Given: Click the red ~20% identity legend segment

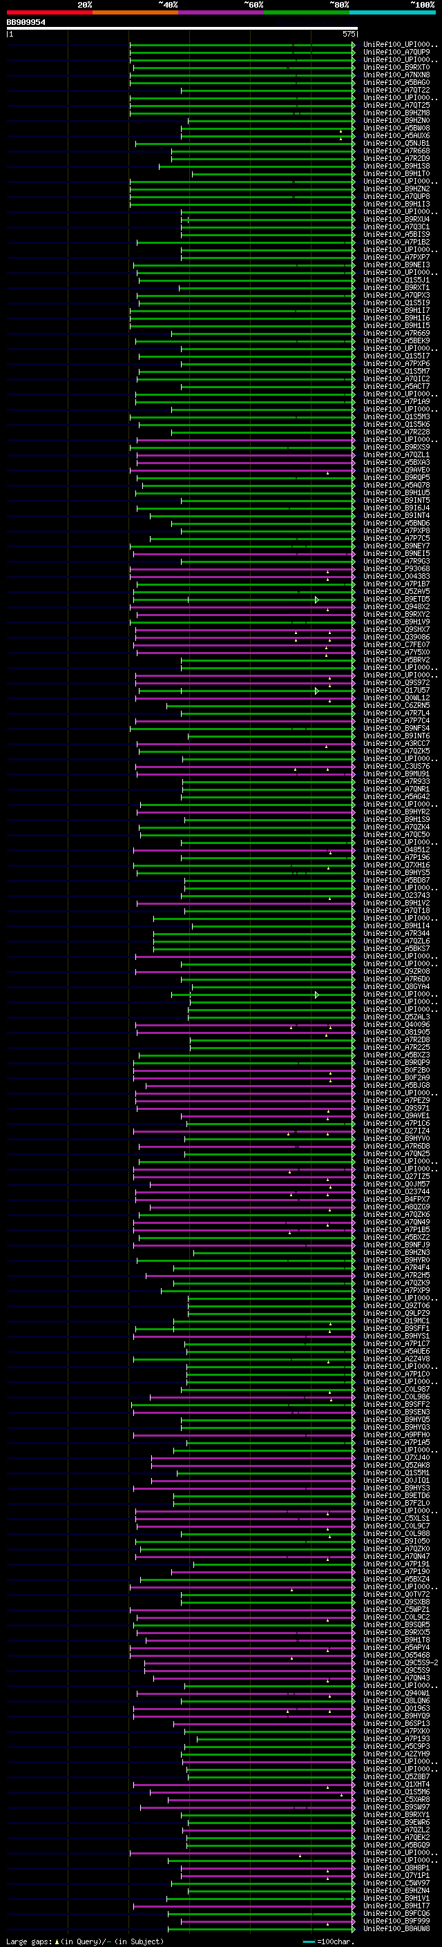Looking at the screenshot, I should [49, 12].
